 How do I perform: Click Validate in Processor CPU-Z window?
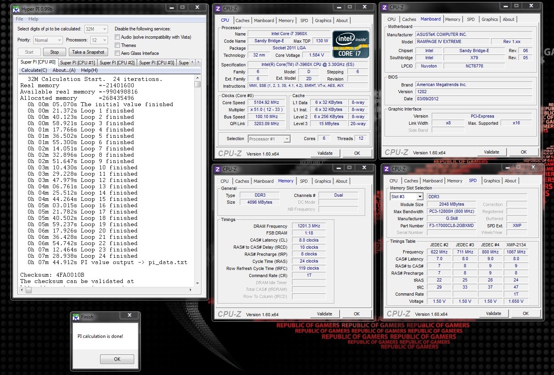[x=325, y=153]
